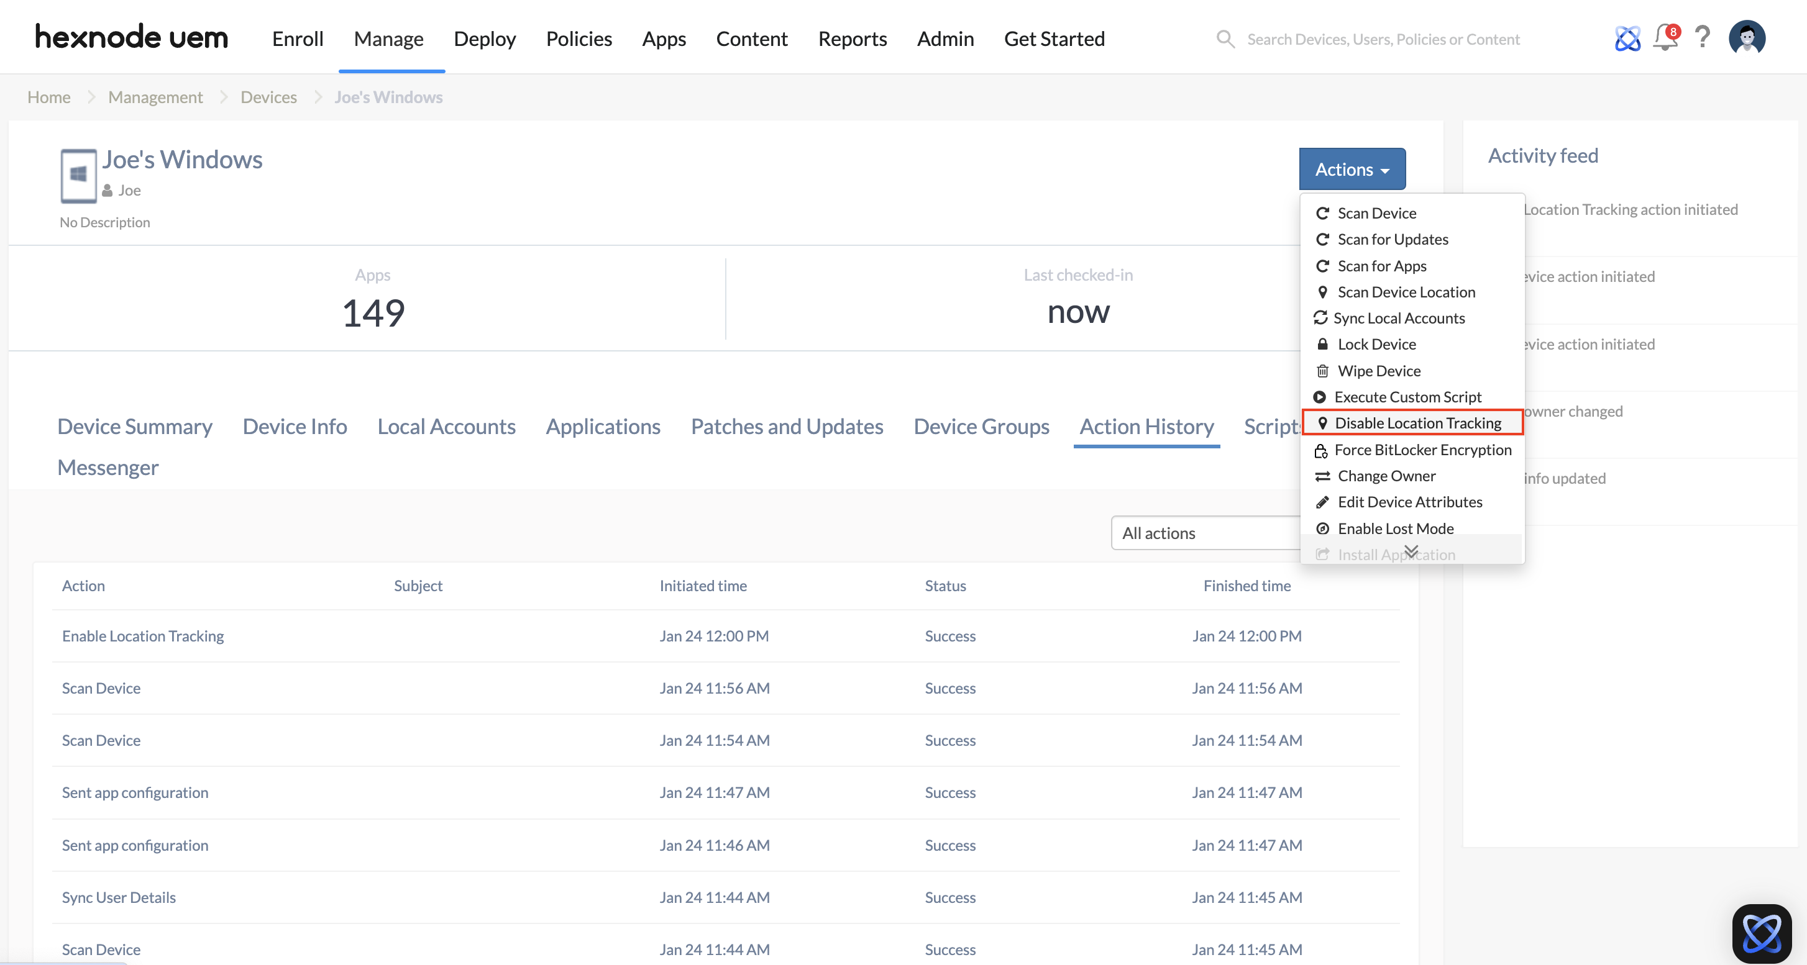Select Edit Device Attributes entry

click(x=1409, y=502)
